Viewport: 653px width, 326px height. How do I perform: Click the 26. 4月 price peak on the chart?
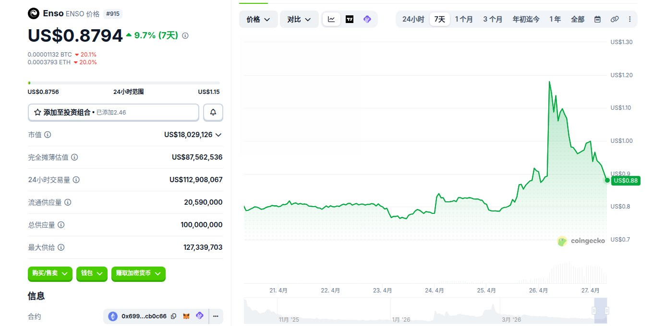[x=549, y=82]
